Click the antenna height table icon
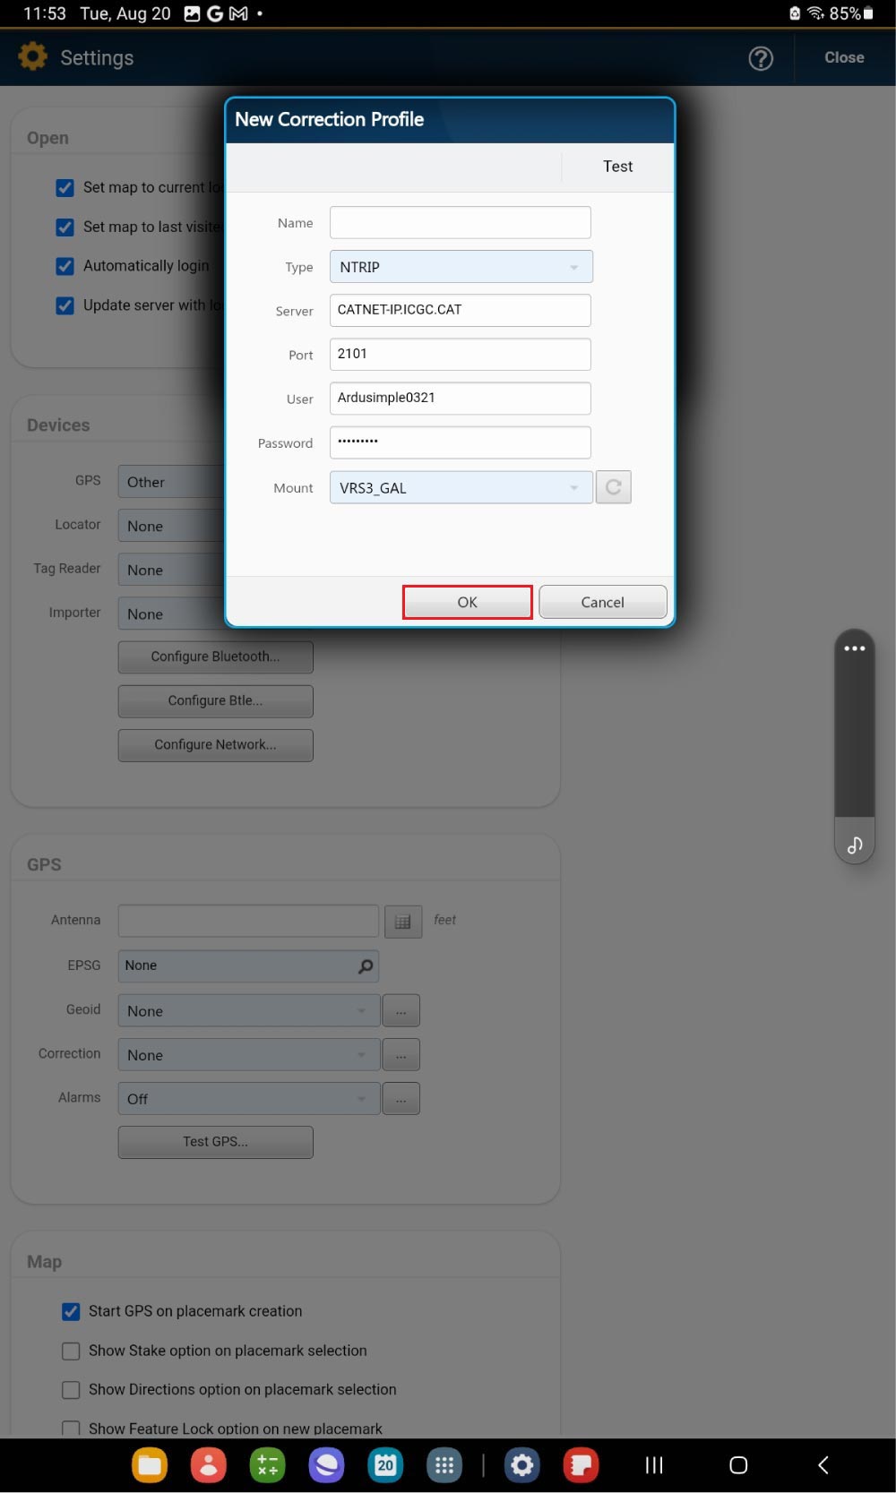The height and width of the screenshot is (1493, 896). click(x=402, y=922)
